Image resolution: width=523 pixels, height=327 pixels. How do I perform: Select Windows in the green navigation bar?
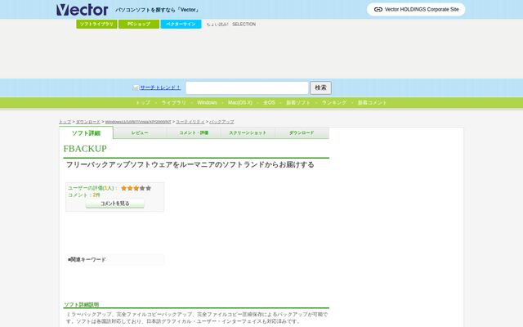tap(207, 102)
